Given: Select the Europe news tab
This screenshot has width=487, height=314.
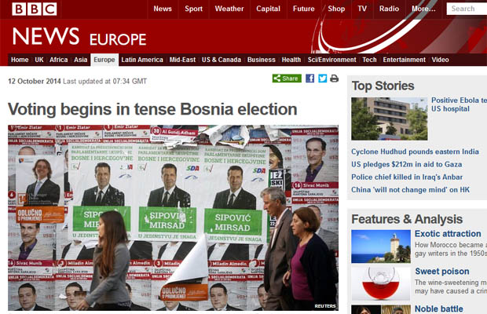Looking at the screenshot, I should click(x=104, y=60).
